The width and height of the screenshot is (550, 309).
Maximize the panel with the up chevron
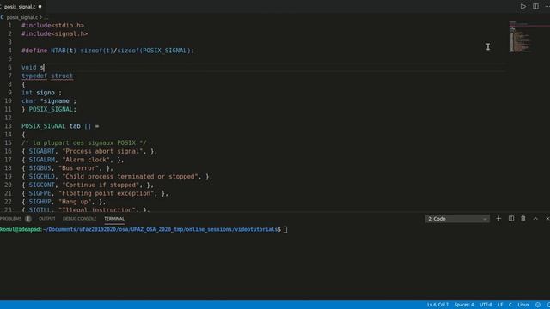click(535, 219)
